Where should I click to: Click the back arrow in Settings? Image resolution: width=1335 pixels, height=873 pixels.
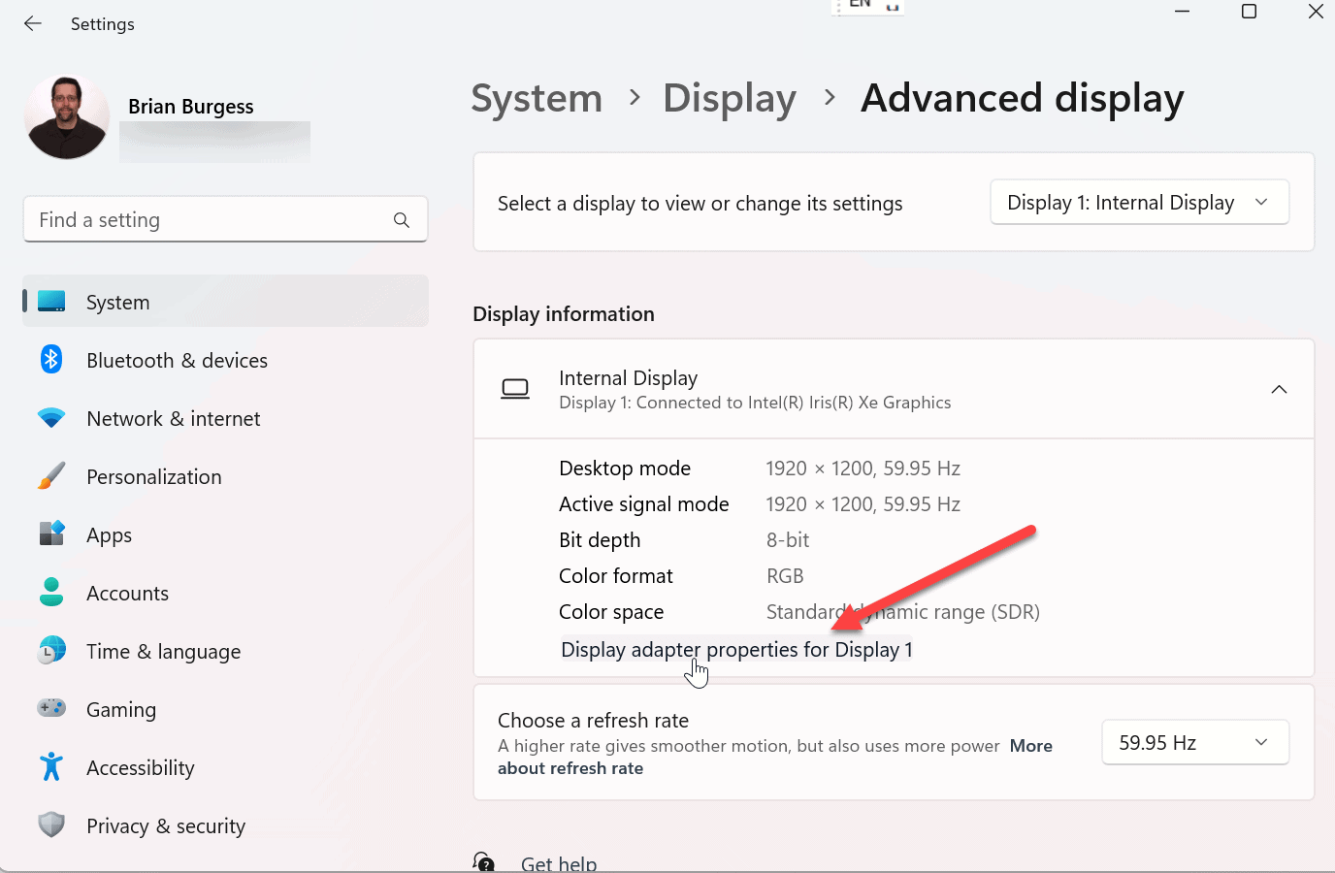[x=33, y=24]
